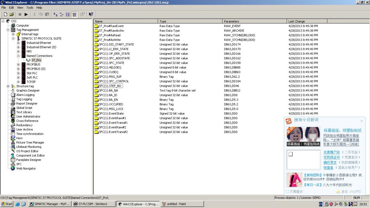The image size is (370, 208).
Task: Click the context Help arrow icon
Action: pyautogui.click(x=91, y=14)
